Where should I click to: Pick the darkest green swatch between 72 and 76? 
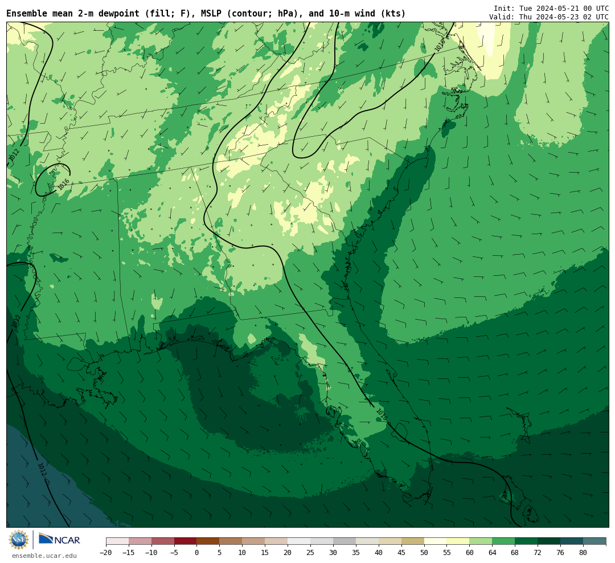550,541
